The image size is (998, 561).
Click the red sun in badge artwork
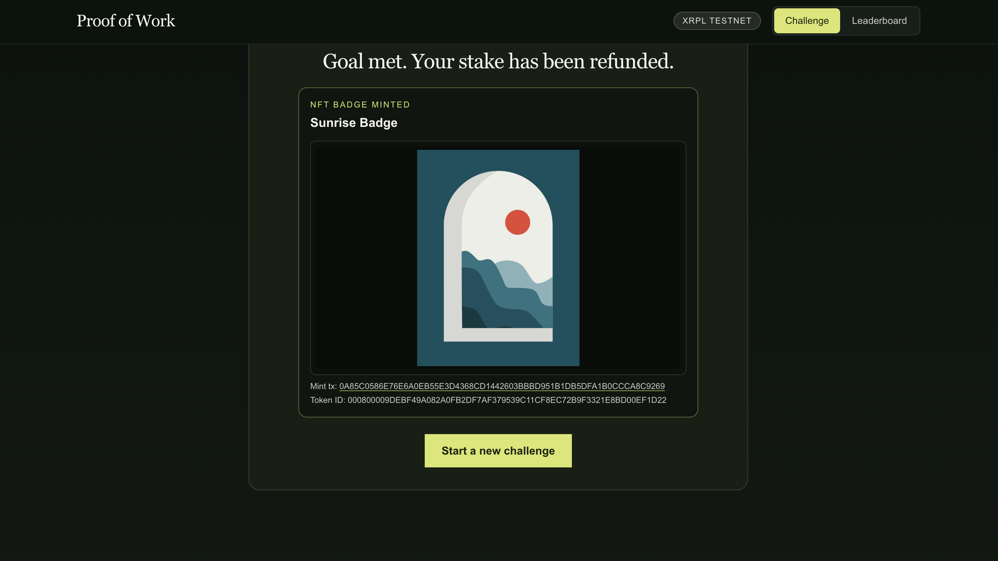pos(517,222)
